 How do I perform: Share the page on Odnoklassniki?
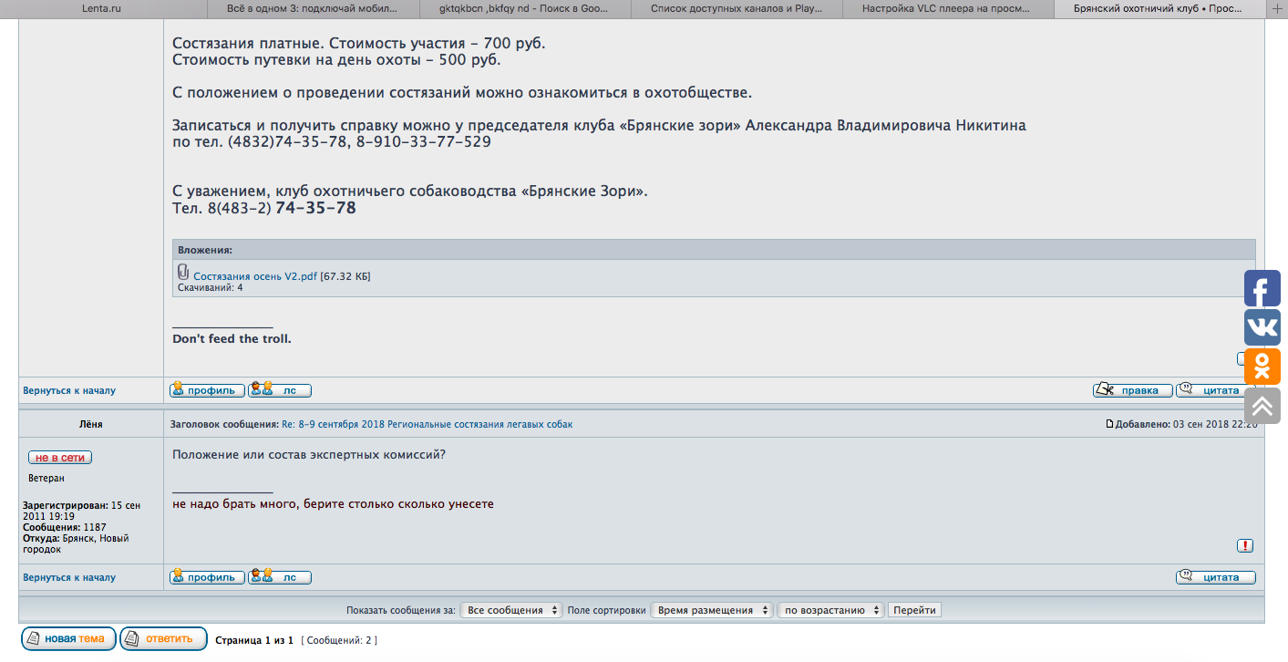[1262, 367]
